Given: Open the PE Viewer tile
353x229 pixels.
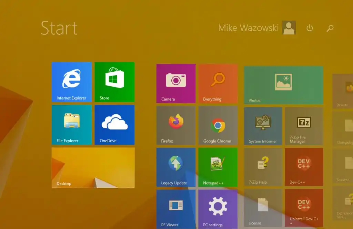Looking at the screenshot, I should tap(176, 209).
